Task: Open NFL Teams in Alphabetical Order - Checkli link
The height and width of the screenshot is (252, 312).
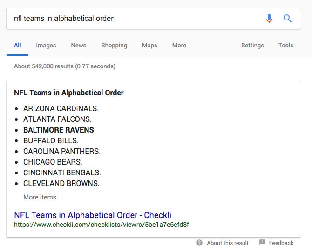Action: point(93,215)
